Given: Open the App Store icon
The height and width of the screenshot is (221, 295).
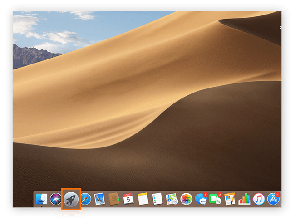Looking at the screenshot, I should click(273, 199).
